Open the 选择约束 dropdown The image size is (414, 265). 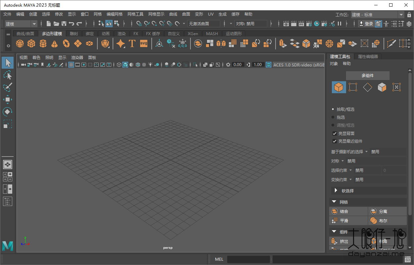351,170
